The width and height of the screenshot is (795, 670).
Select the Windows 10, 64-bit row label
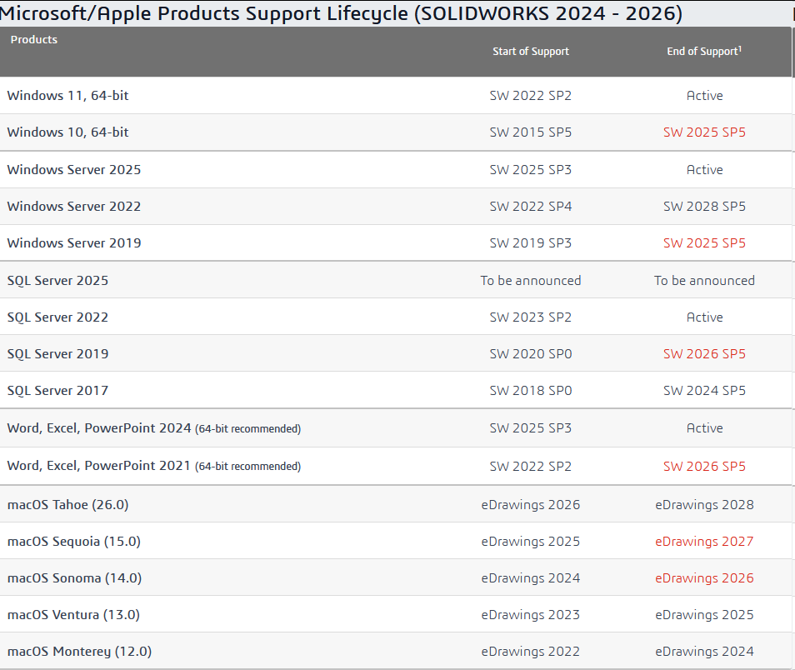tap(68, 132)
